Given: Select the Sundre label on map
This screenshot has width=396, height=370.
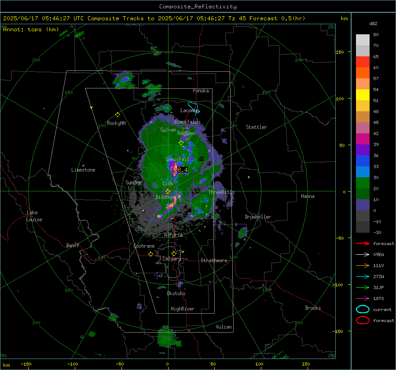Looking at the screenshot, I should coord(133,182).
